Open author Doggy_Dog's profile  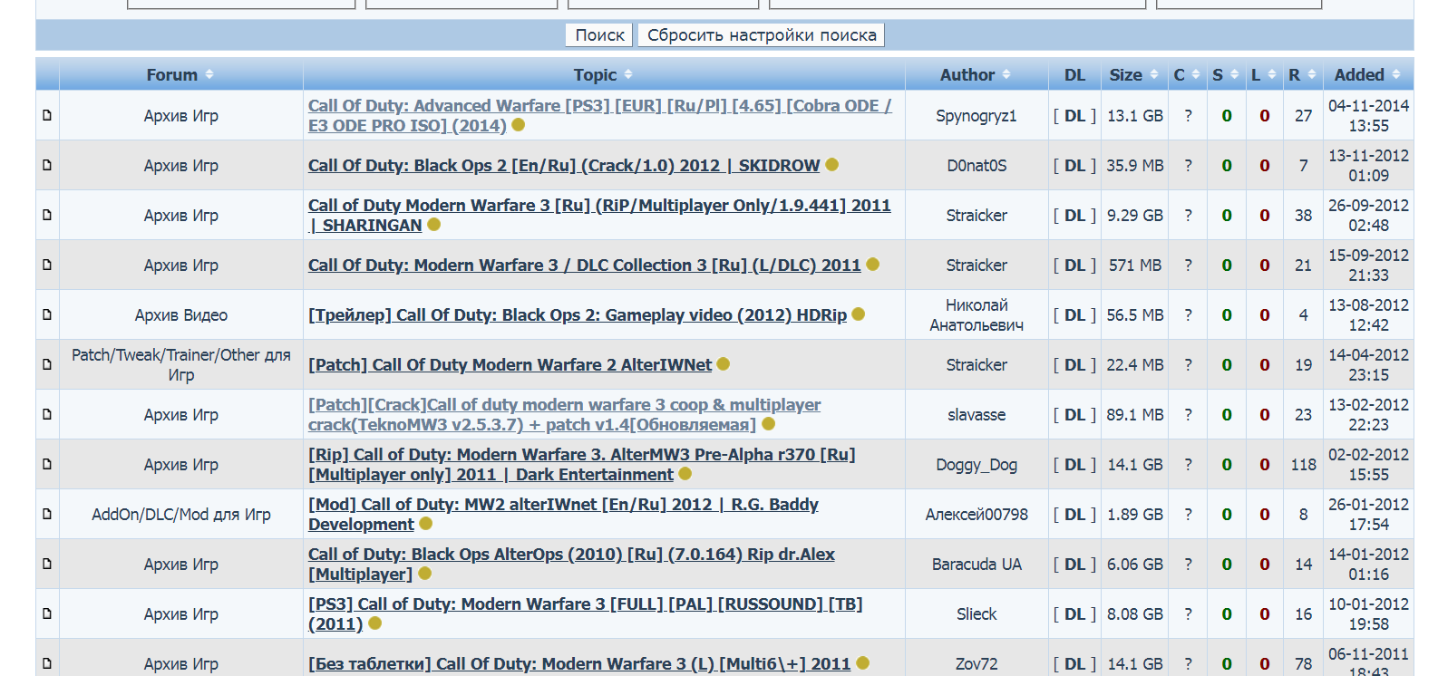coord(976,465)
